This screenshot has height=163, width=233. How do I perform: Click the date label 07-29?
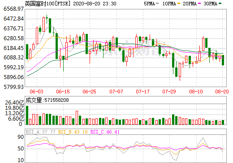tap(169, 92)
